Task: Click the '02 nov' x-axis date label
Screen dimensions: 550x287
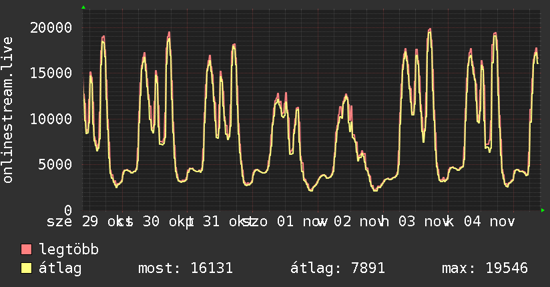Action: point(359,222)
